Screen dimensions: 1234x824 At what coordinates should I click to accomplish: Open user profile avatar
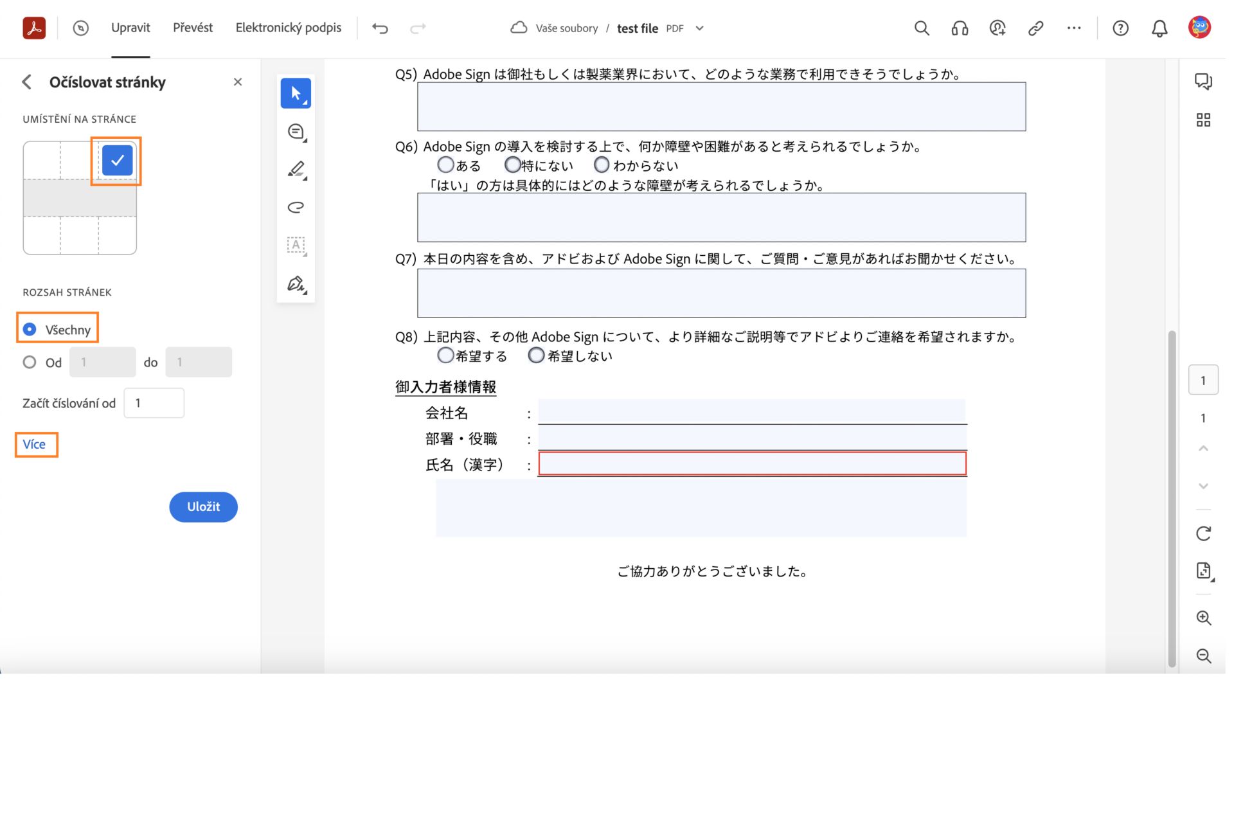coord(1199,28)
